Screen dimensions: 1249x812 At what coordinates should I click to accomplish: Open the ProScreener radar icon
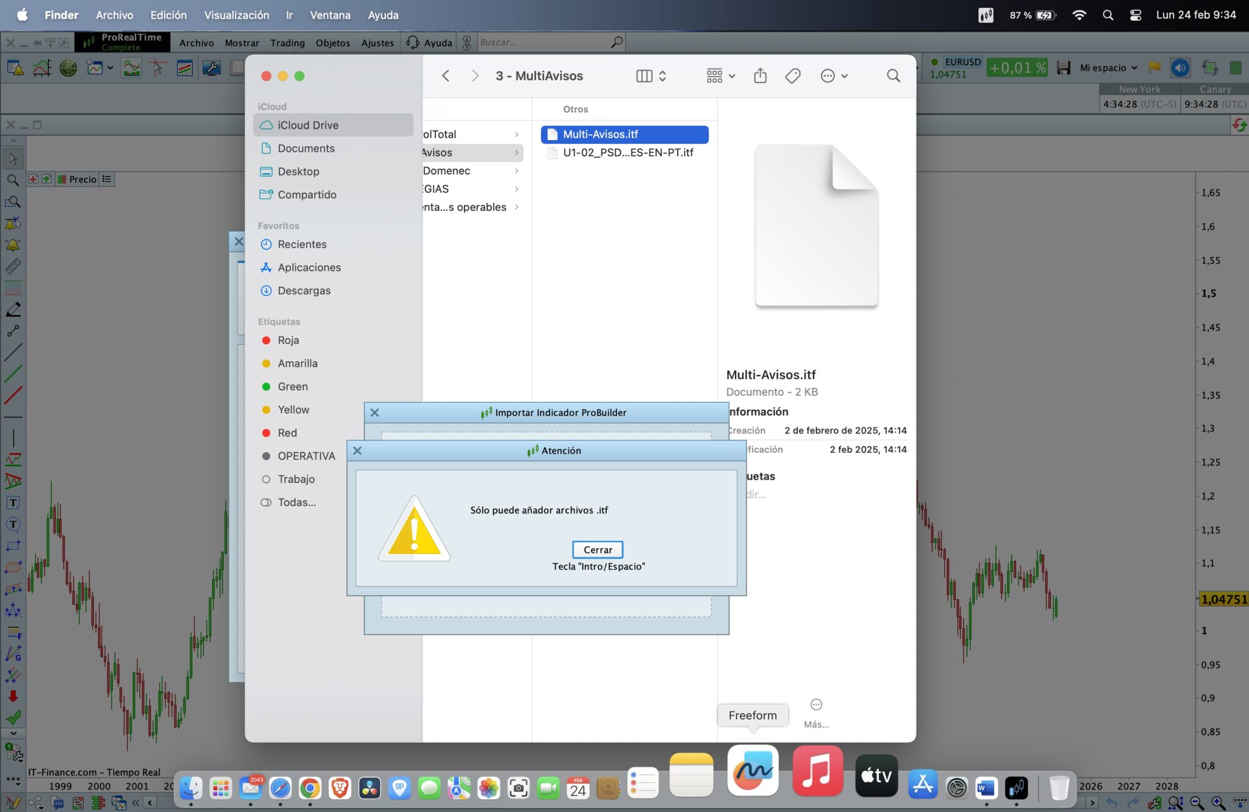68,68
